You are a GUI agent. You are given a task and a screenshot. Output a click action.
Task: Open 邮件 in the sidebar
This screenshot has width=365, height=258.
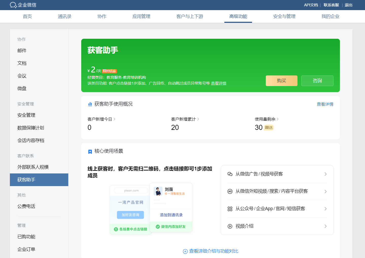pos(39,51)
